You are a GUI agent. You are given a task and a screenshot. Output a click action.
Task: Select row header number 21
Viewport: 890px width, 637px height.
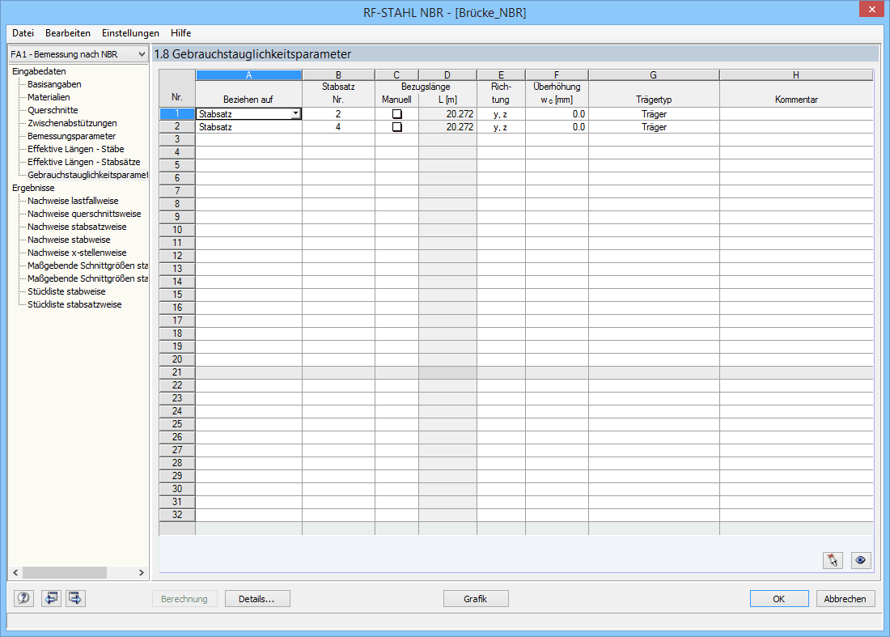coord(177,372)
